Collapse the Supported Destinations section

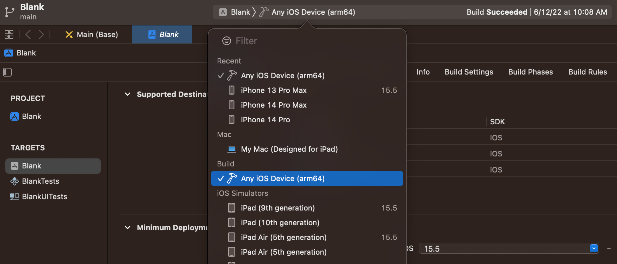(x=128, y=94)
